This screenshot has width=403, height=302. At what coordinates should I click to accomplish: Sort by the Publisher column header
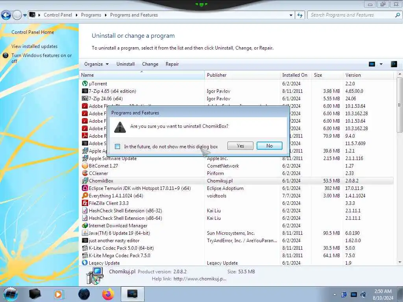[x=242, y=75]
